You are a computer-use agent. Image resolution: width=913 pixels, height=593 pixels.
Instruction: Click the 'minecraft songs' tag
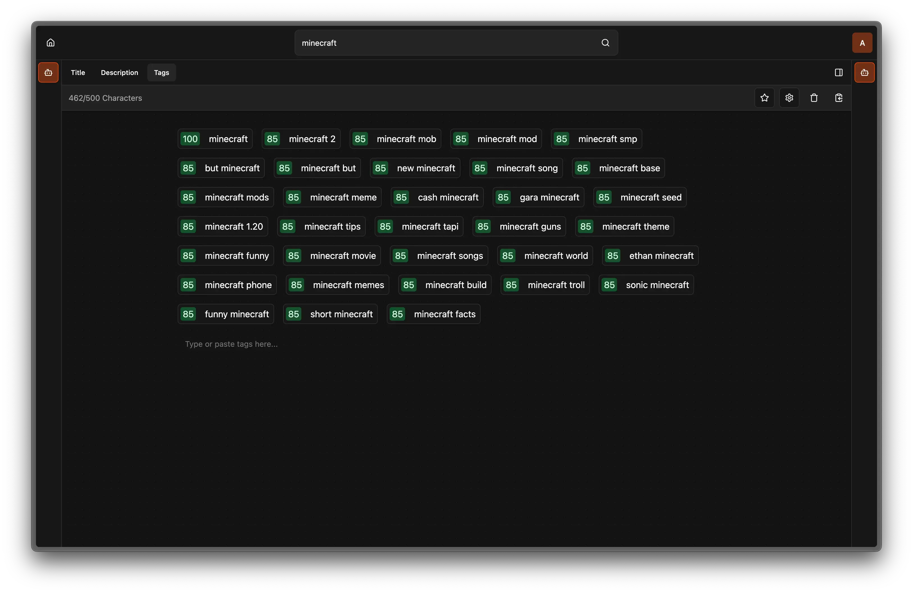(x=439, y=256)
